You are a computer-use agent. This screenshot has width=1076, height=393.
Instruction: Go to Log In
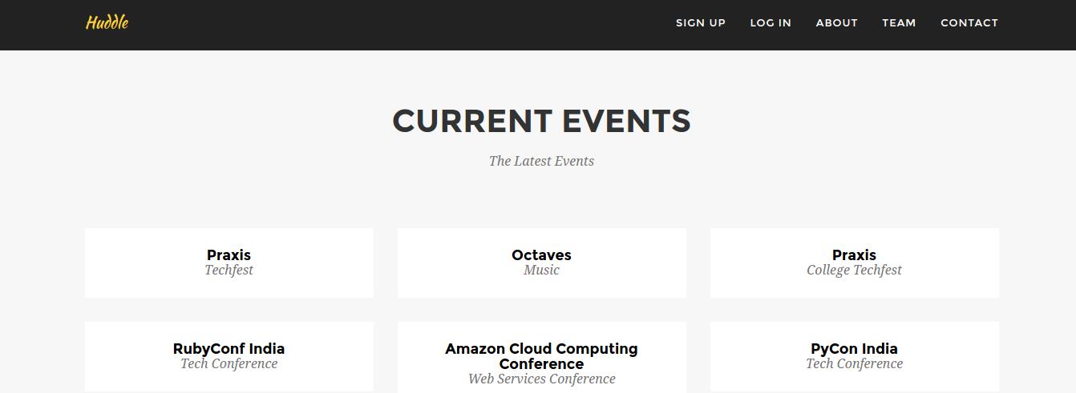click(771, 22)
